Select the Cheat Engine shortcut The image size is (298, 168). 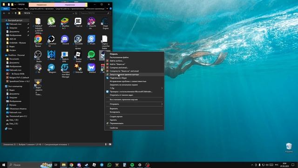click(x=105, y=23)
